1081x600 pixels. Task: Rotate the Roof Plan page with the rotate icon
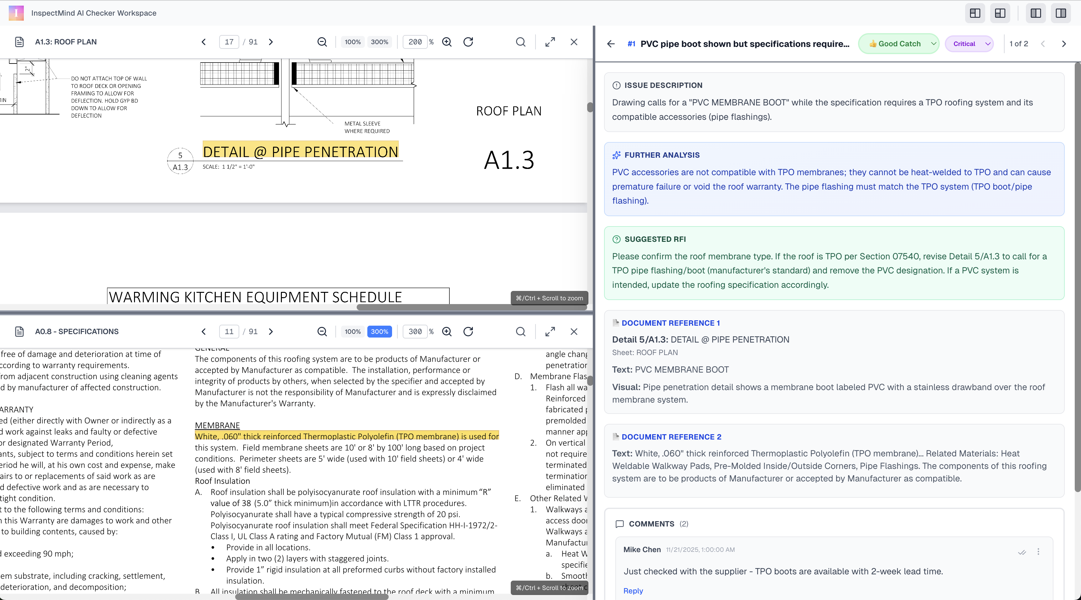[x=468, y=42]
